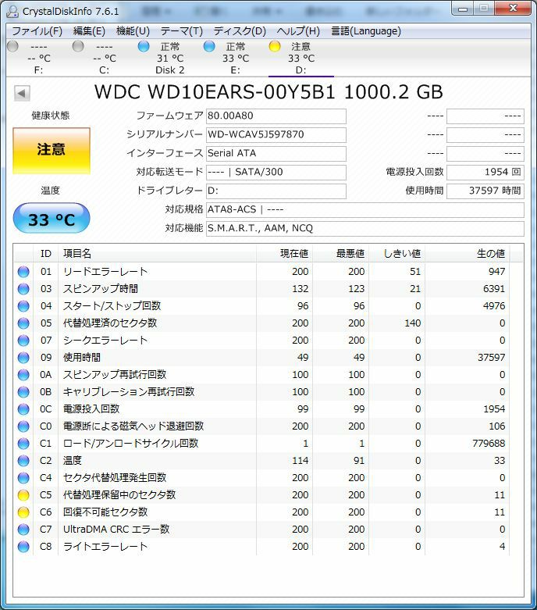This screenshot has height=610, width=537.
Task: Click the 健康状態 label
Action: pyautogui.click(x=51, y=116)
